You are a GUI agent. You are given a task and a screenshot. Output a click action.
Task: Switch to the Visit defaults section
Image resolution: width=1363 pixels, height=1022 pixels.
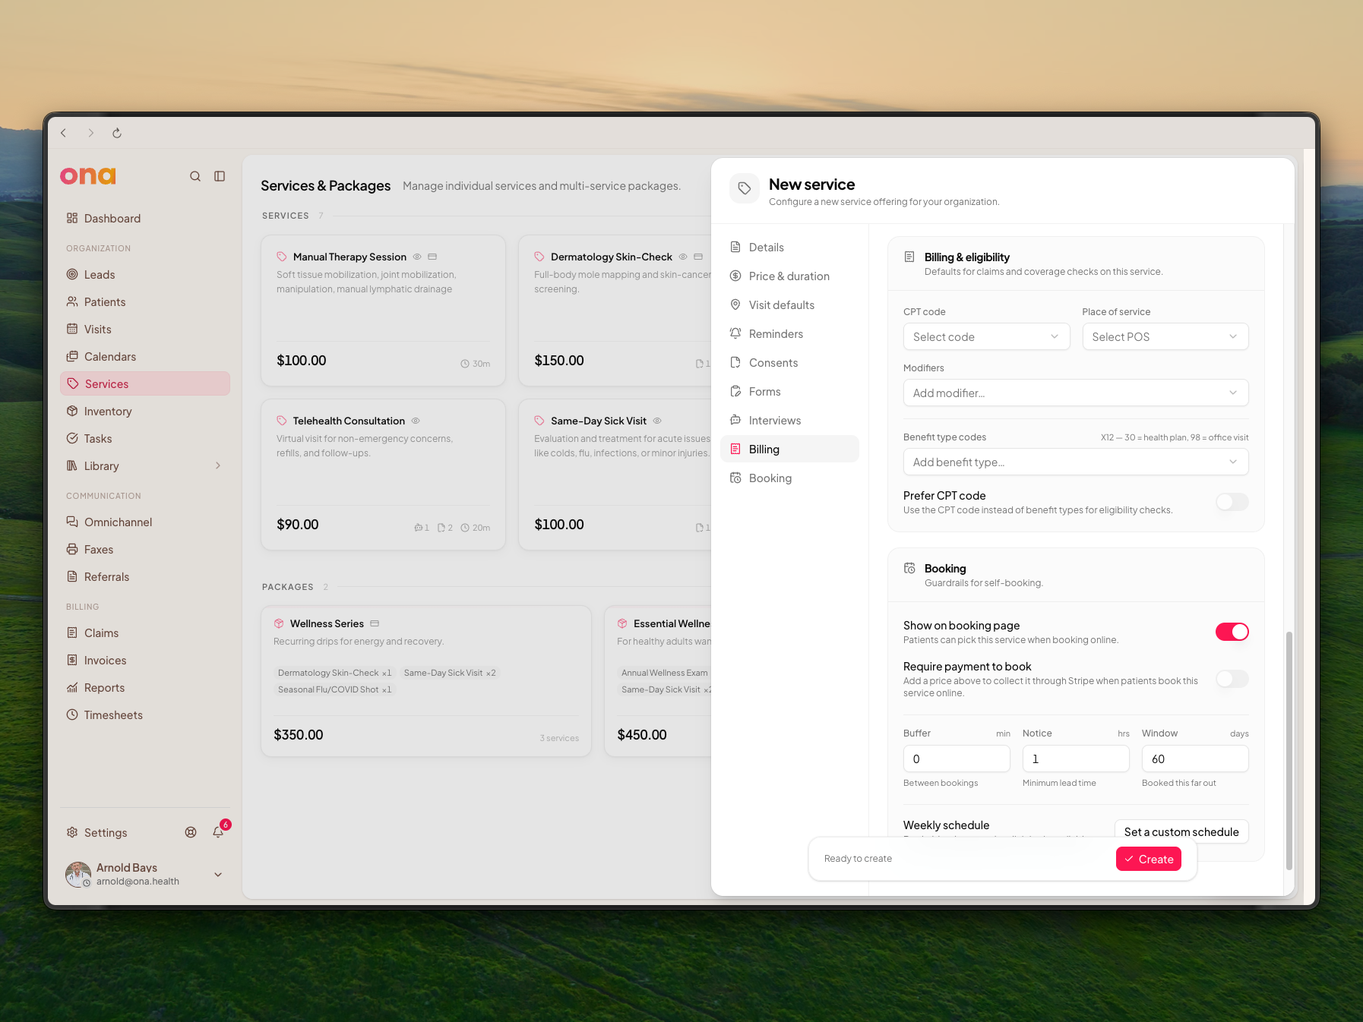[x=789, y=304]
